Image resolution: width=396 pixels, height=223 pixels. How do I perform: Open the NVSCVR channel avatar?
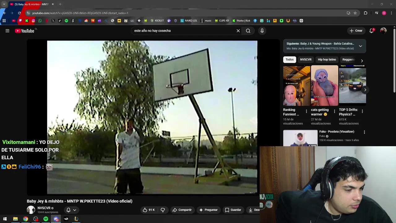[x=31, y=210]
